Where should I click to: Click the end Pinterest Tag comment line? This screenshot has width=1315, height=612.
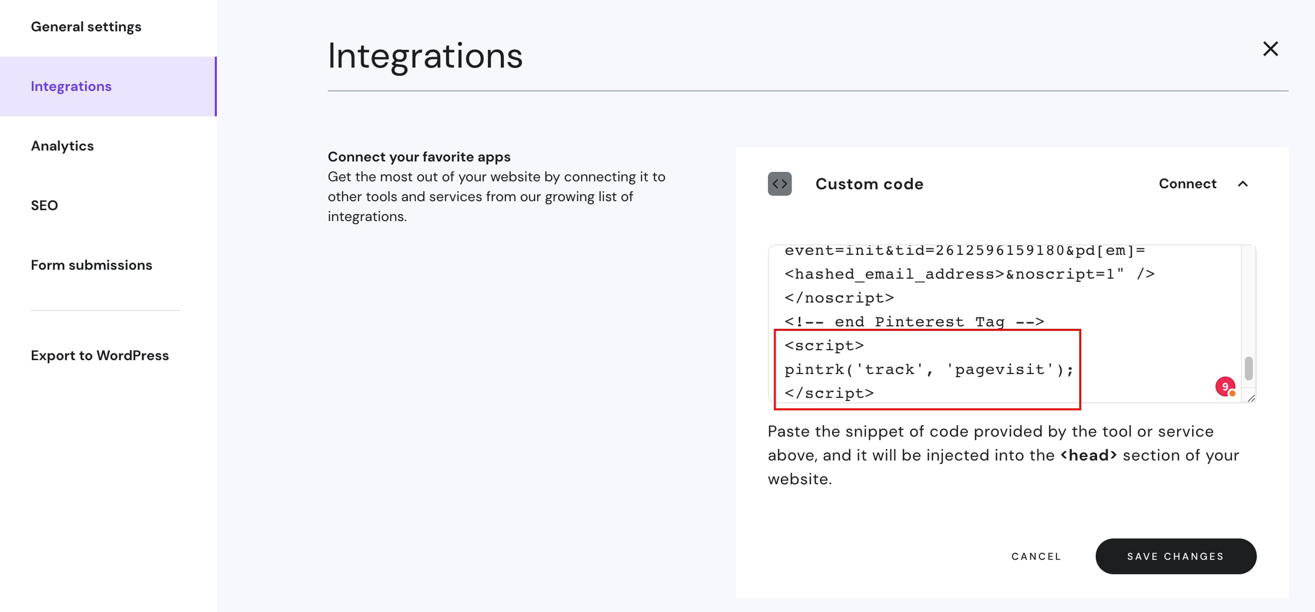[914, 322]
